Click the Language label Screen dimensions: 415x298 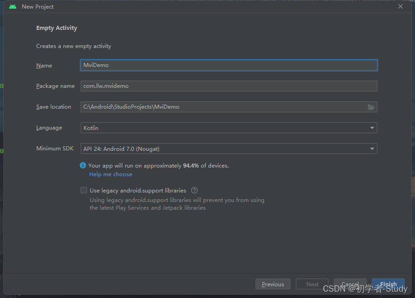point(49,128)
